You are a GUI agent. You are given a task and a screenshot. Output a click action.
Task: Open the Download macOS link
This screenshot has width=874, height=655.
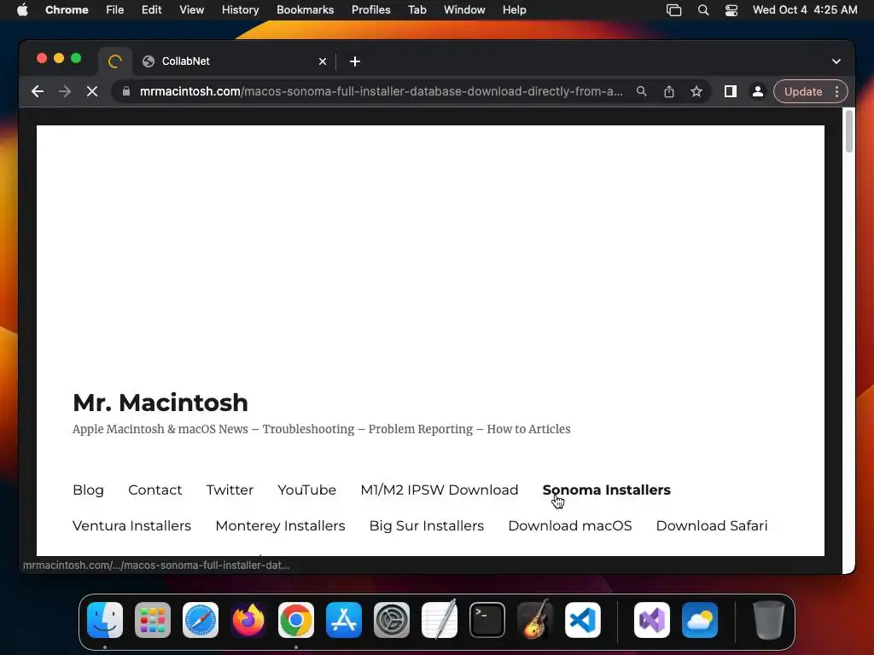tap(569, 525)
